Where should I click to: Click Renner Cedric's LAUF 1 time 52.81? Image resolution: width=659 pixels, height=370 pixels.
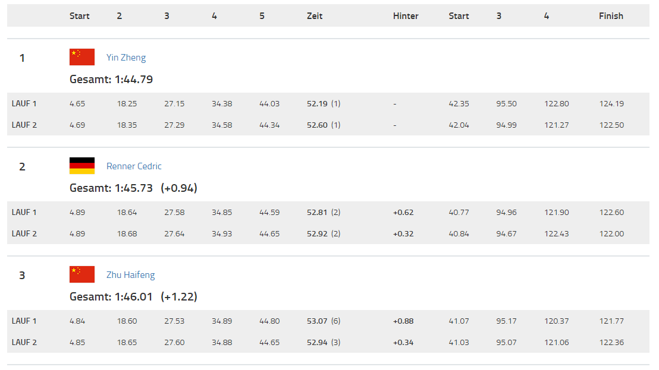click(x=318, y=212)
